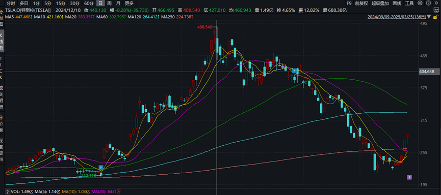Select the 15分 interval tab
Viewport: 441px width, 195px height.
pos(61,4)
